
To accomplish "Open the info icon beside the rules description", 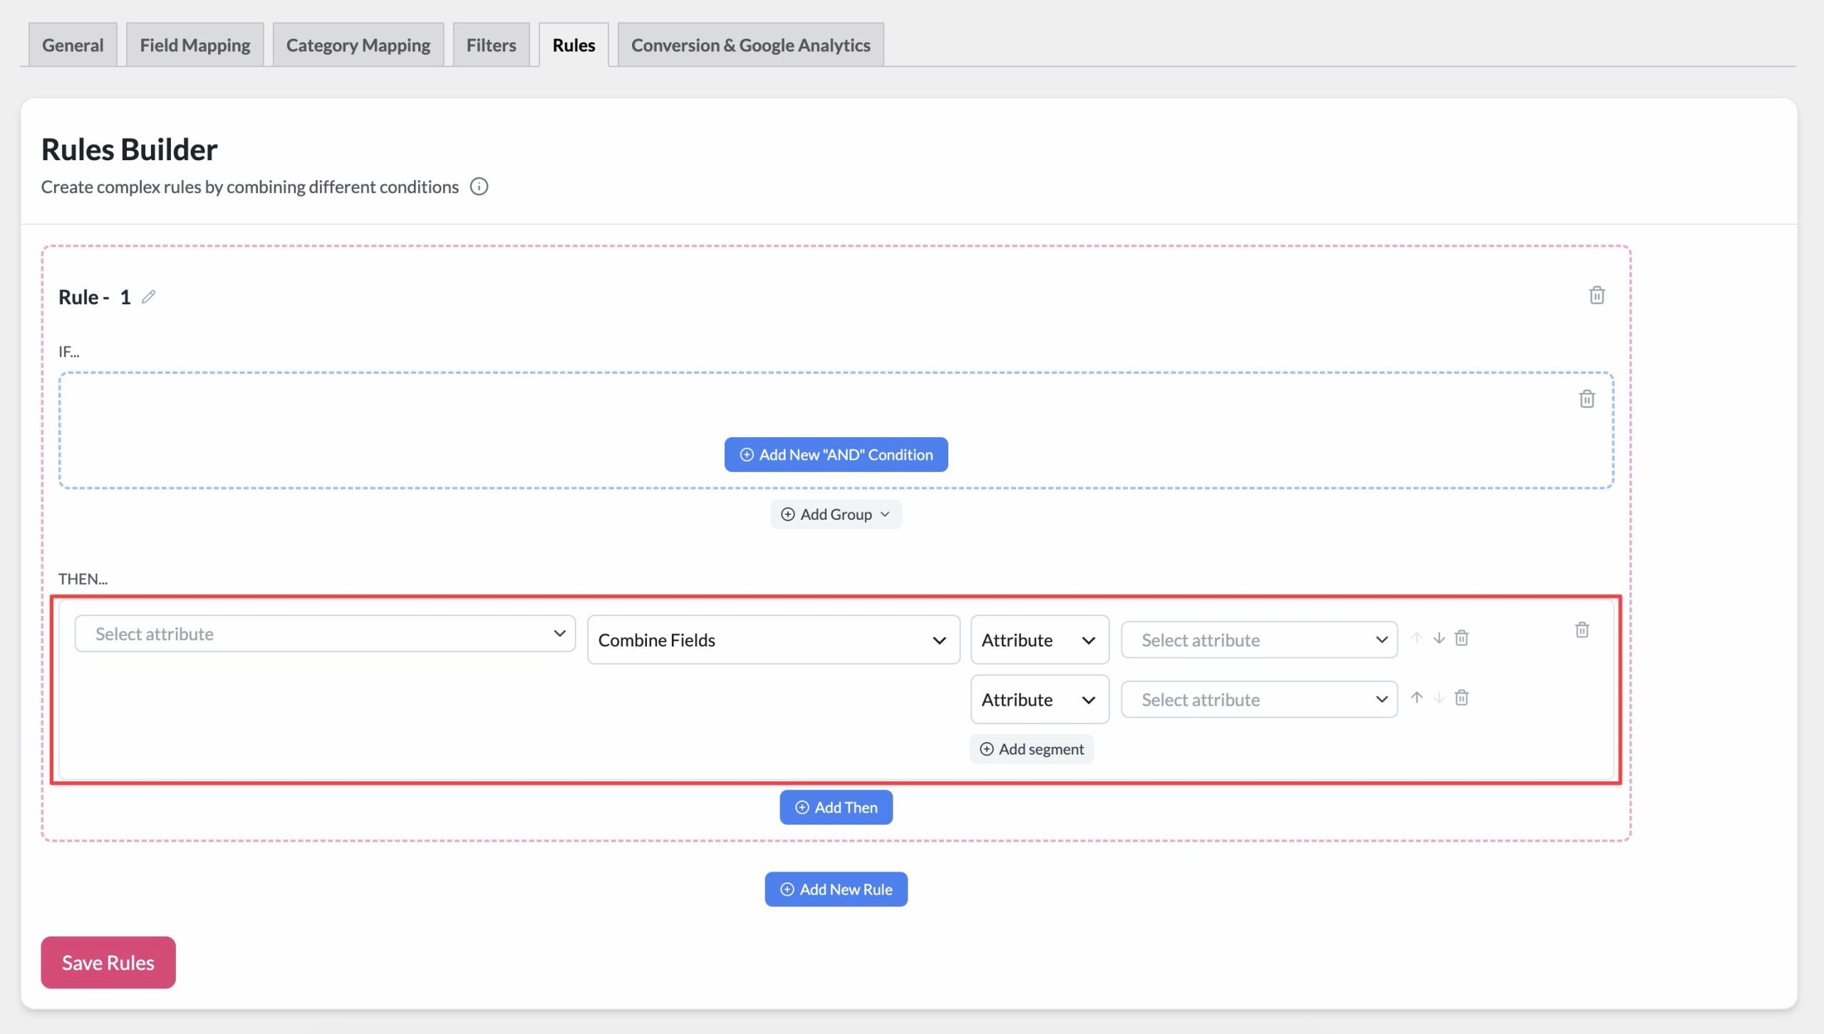I will [479, 187].
